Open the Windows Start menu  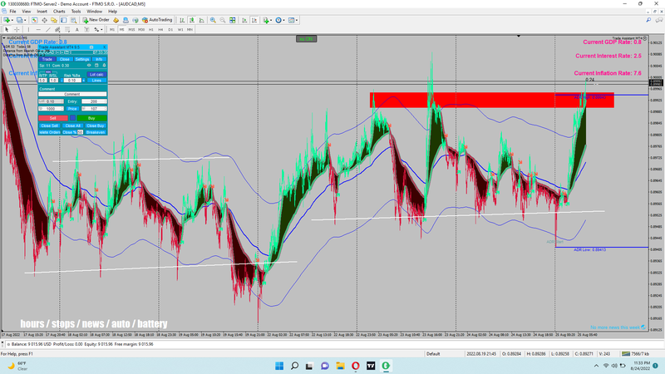click(278, 366)
